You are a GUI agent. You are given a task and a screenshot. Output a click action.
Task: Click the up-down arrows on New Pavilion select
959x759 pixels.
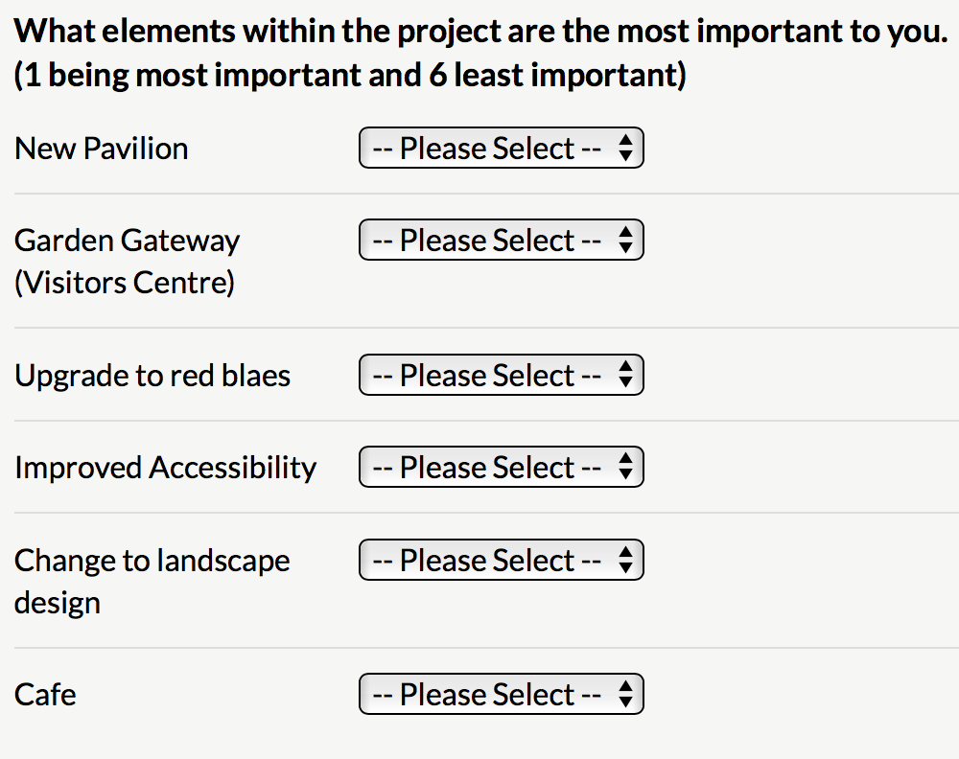pyautogui.click(x=625, y=148)
